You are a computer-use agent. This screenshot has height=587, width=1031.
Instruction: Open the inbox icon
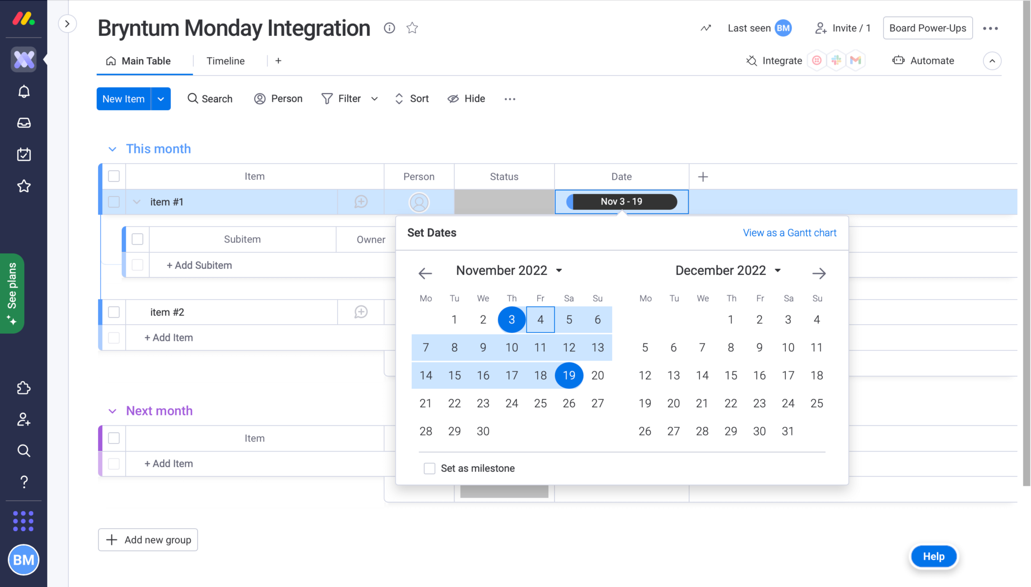[x=24, y=123]
